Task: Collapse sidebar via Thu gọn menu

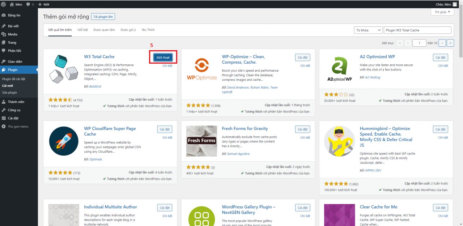Action: tap(19, 127)
